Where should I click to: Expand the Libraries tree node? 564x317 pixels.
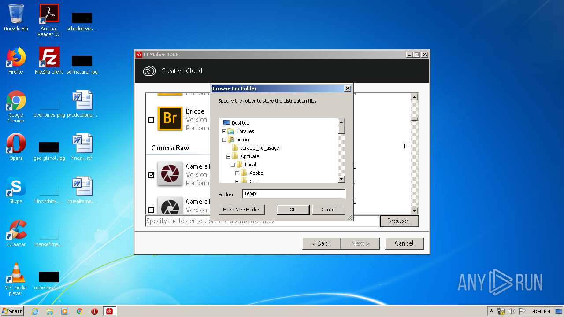(x=224, y=131)
